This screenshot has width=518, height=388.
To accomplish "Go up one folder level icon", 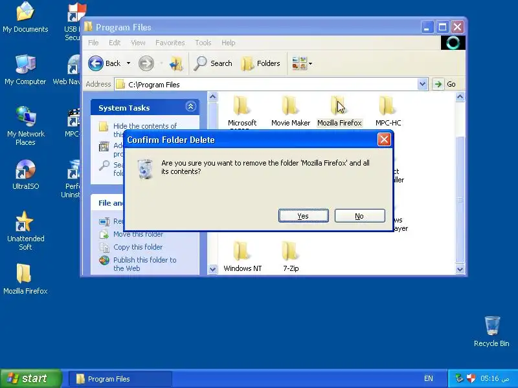I will [176, 63].
